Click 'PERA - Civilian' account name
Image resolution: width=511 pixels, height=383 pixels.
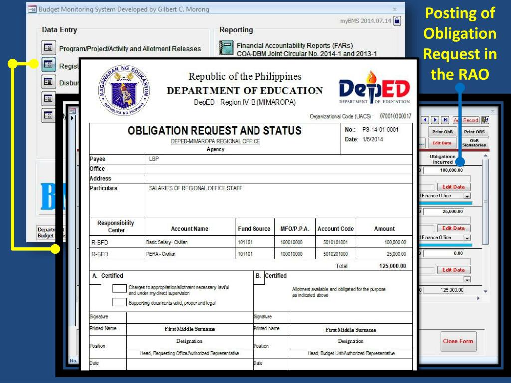(161, 254)
